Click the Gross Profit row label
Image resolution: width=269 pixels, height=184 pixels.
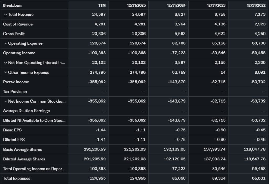(14, 34)
